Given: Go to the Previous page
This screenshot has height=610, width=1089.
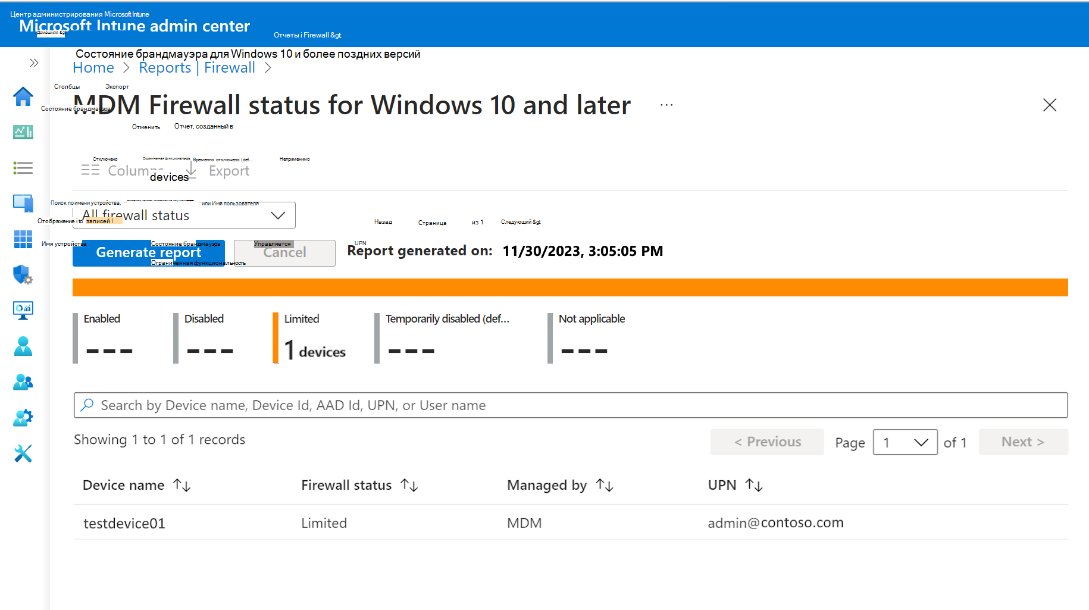Looking at the screenshot, I should pos(767,442).
